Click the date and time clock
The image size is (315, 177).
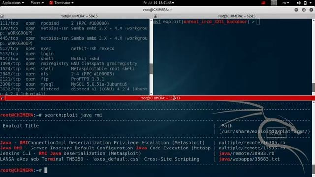pos(158,3)
